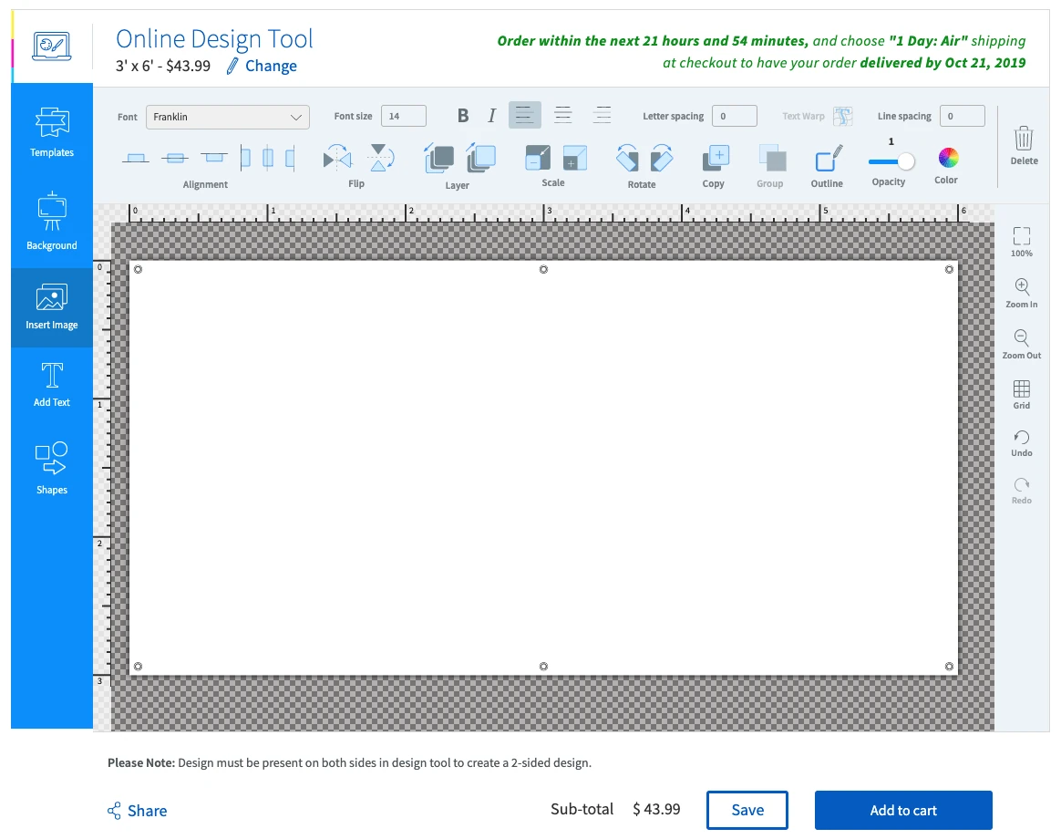Click the Text Warp icon
Image resolution: width=1061 pixels, height=839 pixels.
point(842,116)
